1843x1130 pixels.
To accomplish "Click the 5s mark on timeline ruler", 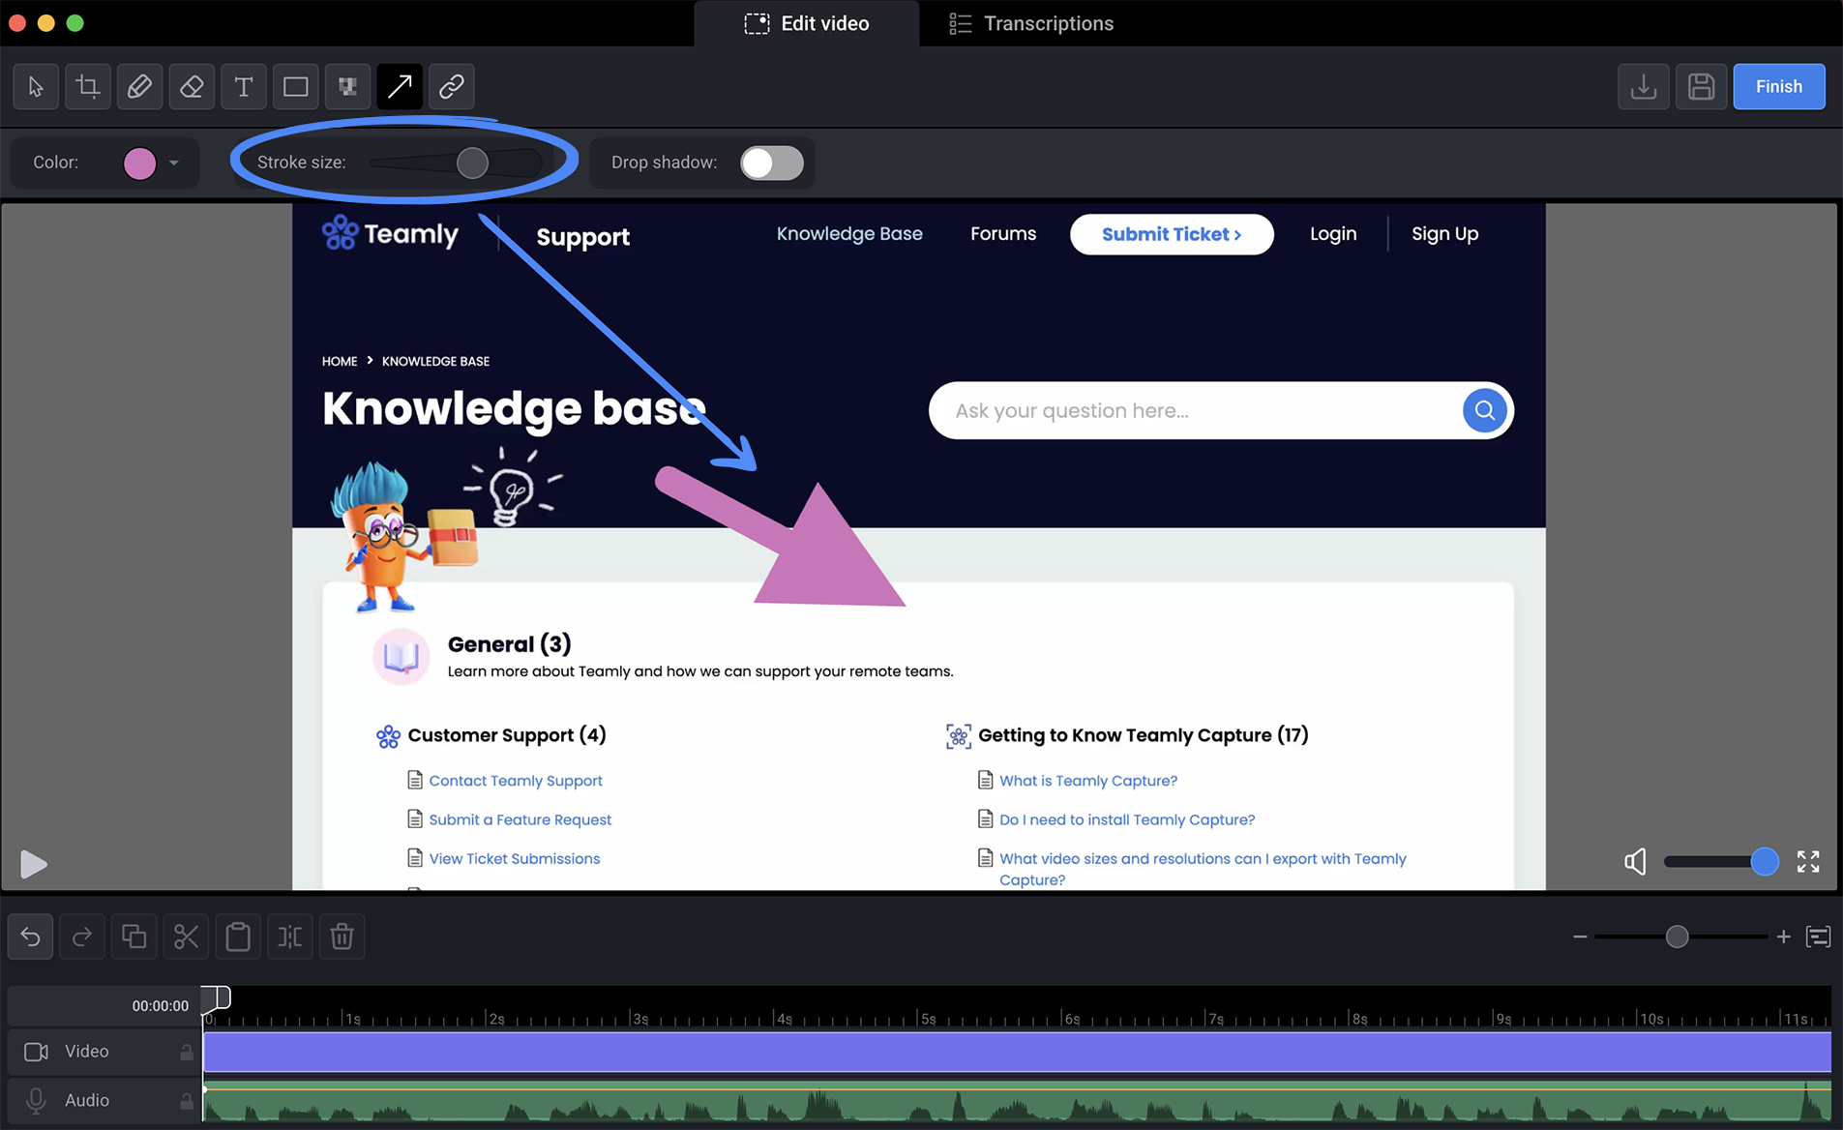I will tap(927, 1019).
